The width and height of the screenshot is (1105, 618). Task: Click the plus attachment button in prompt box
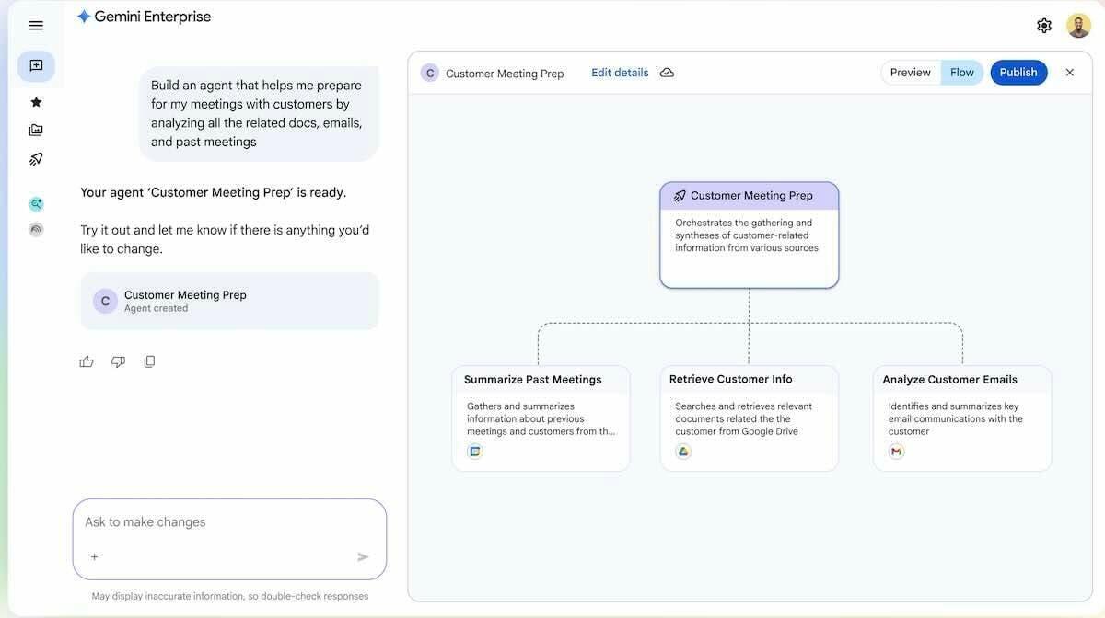tap(94, 556)
